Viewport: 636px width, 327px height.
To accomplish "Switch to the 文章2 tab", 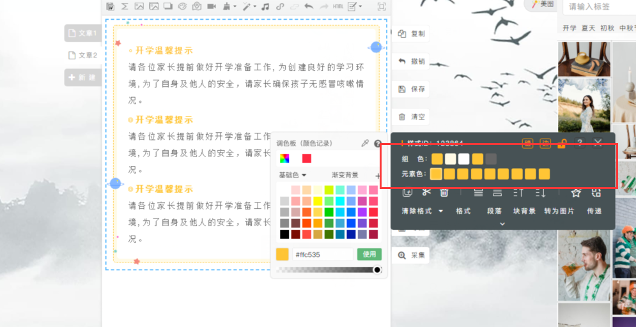I will [82, 55].
